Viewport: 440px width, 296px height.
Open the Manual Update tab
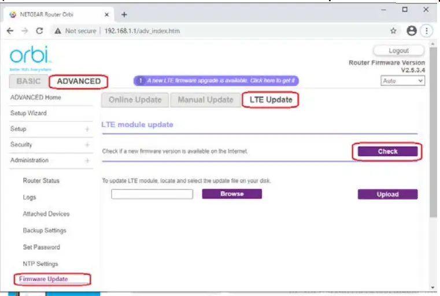pyautogui.click(x=205, y=100)
